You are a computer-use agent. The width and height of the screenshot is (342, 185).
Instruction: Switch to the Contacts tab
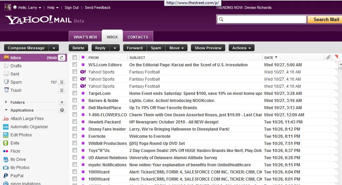138,37
